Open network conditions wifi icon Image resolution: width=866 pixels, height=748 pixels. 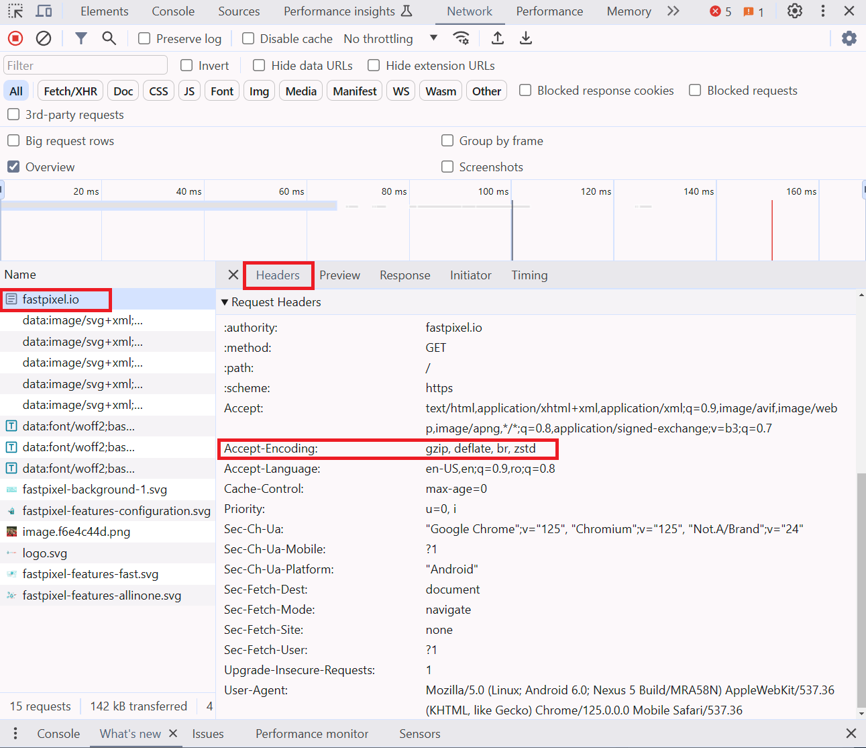461,38
